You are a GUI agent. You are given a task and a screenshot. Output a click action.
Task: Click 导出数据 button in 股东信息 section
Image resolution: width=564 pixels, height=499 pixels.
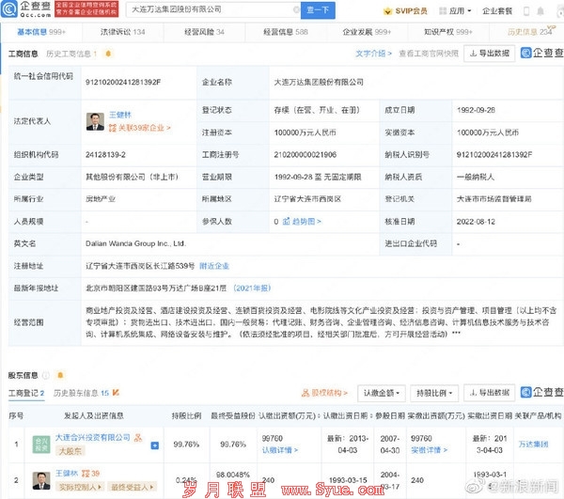tap(490, 393)
